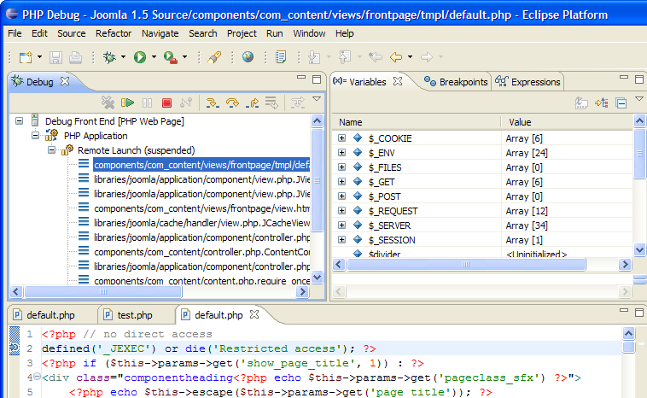Click the Step Over icon
This screenshot has width=647, height=398.
coord(232,102)
